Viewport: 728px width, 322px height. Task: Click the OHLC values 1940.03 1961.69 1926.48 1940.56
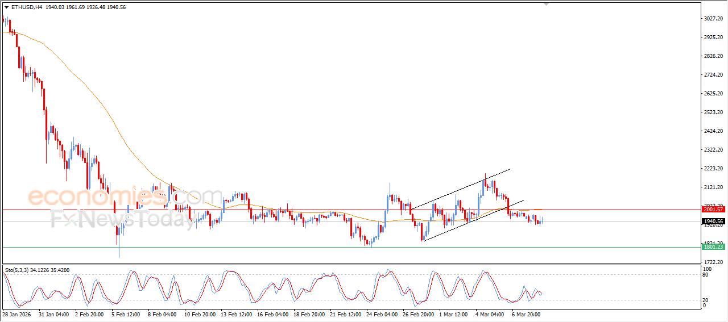tap(85, 7)
